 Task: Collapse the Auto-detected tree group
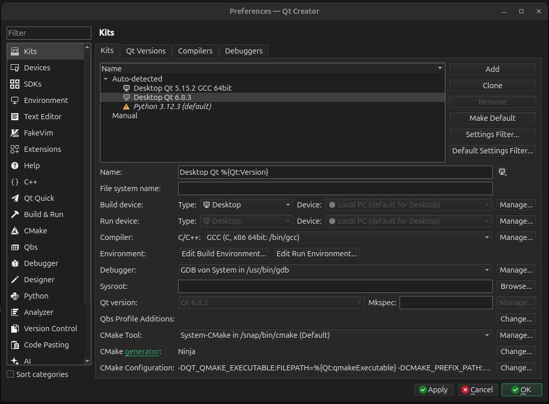click(106, 79)
